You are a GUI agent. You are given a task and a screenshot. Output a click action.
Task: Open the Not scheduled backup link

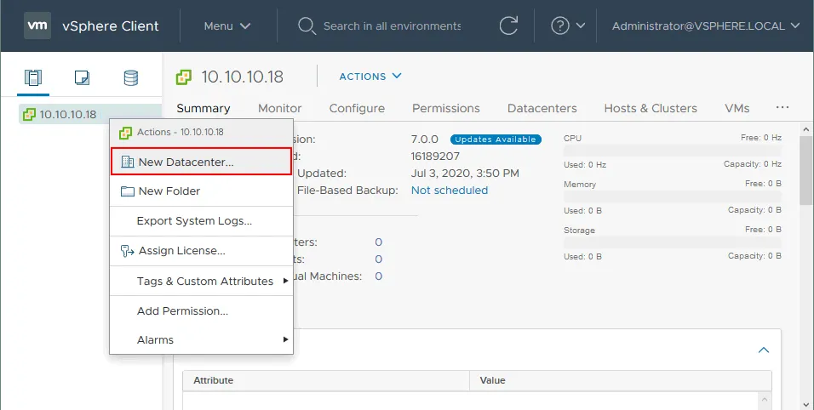pyautogui.click(x=449, y=190)
